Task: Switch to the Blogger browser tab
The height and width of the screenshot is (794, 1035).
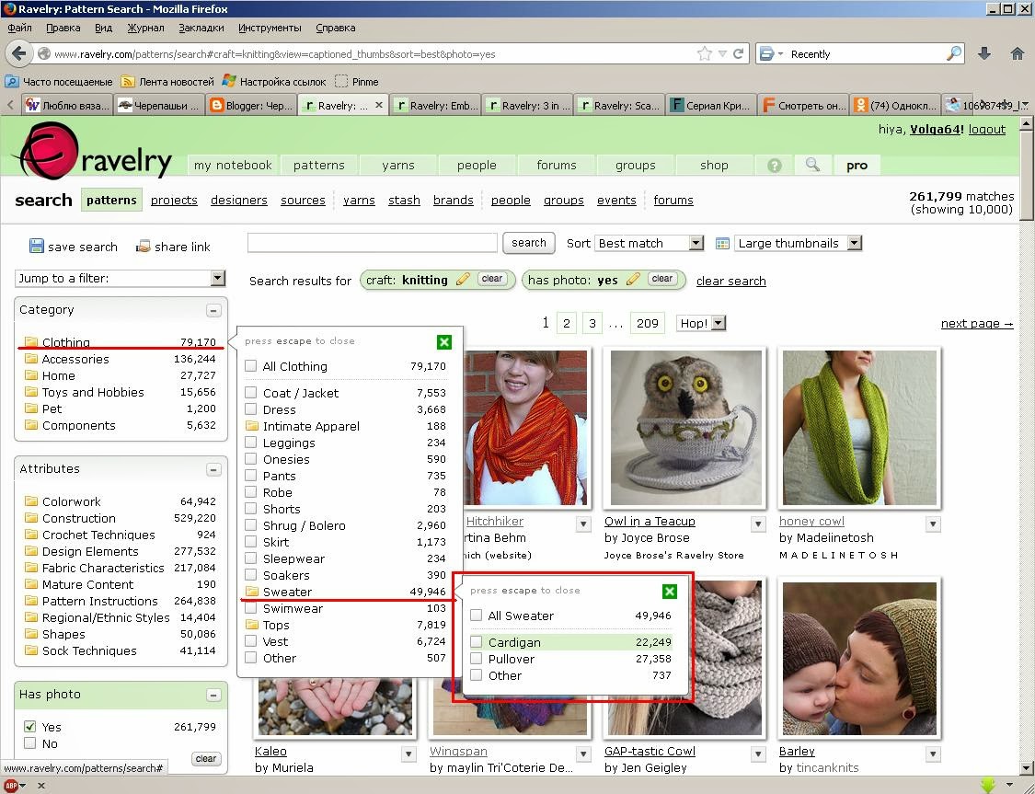Action: pyautogui.click(x=251, y=105)
